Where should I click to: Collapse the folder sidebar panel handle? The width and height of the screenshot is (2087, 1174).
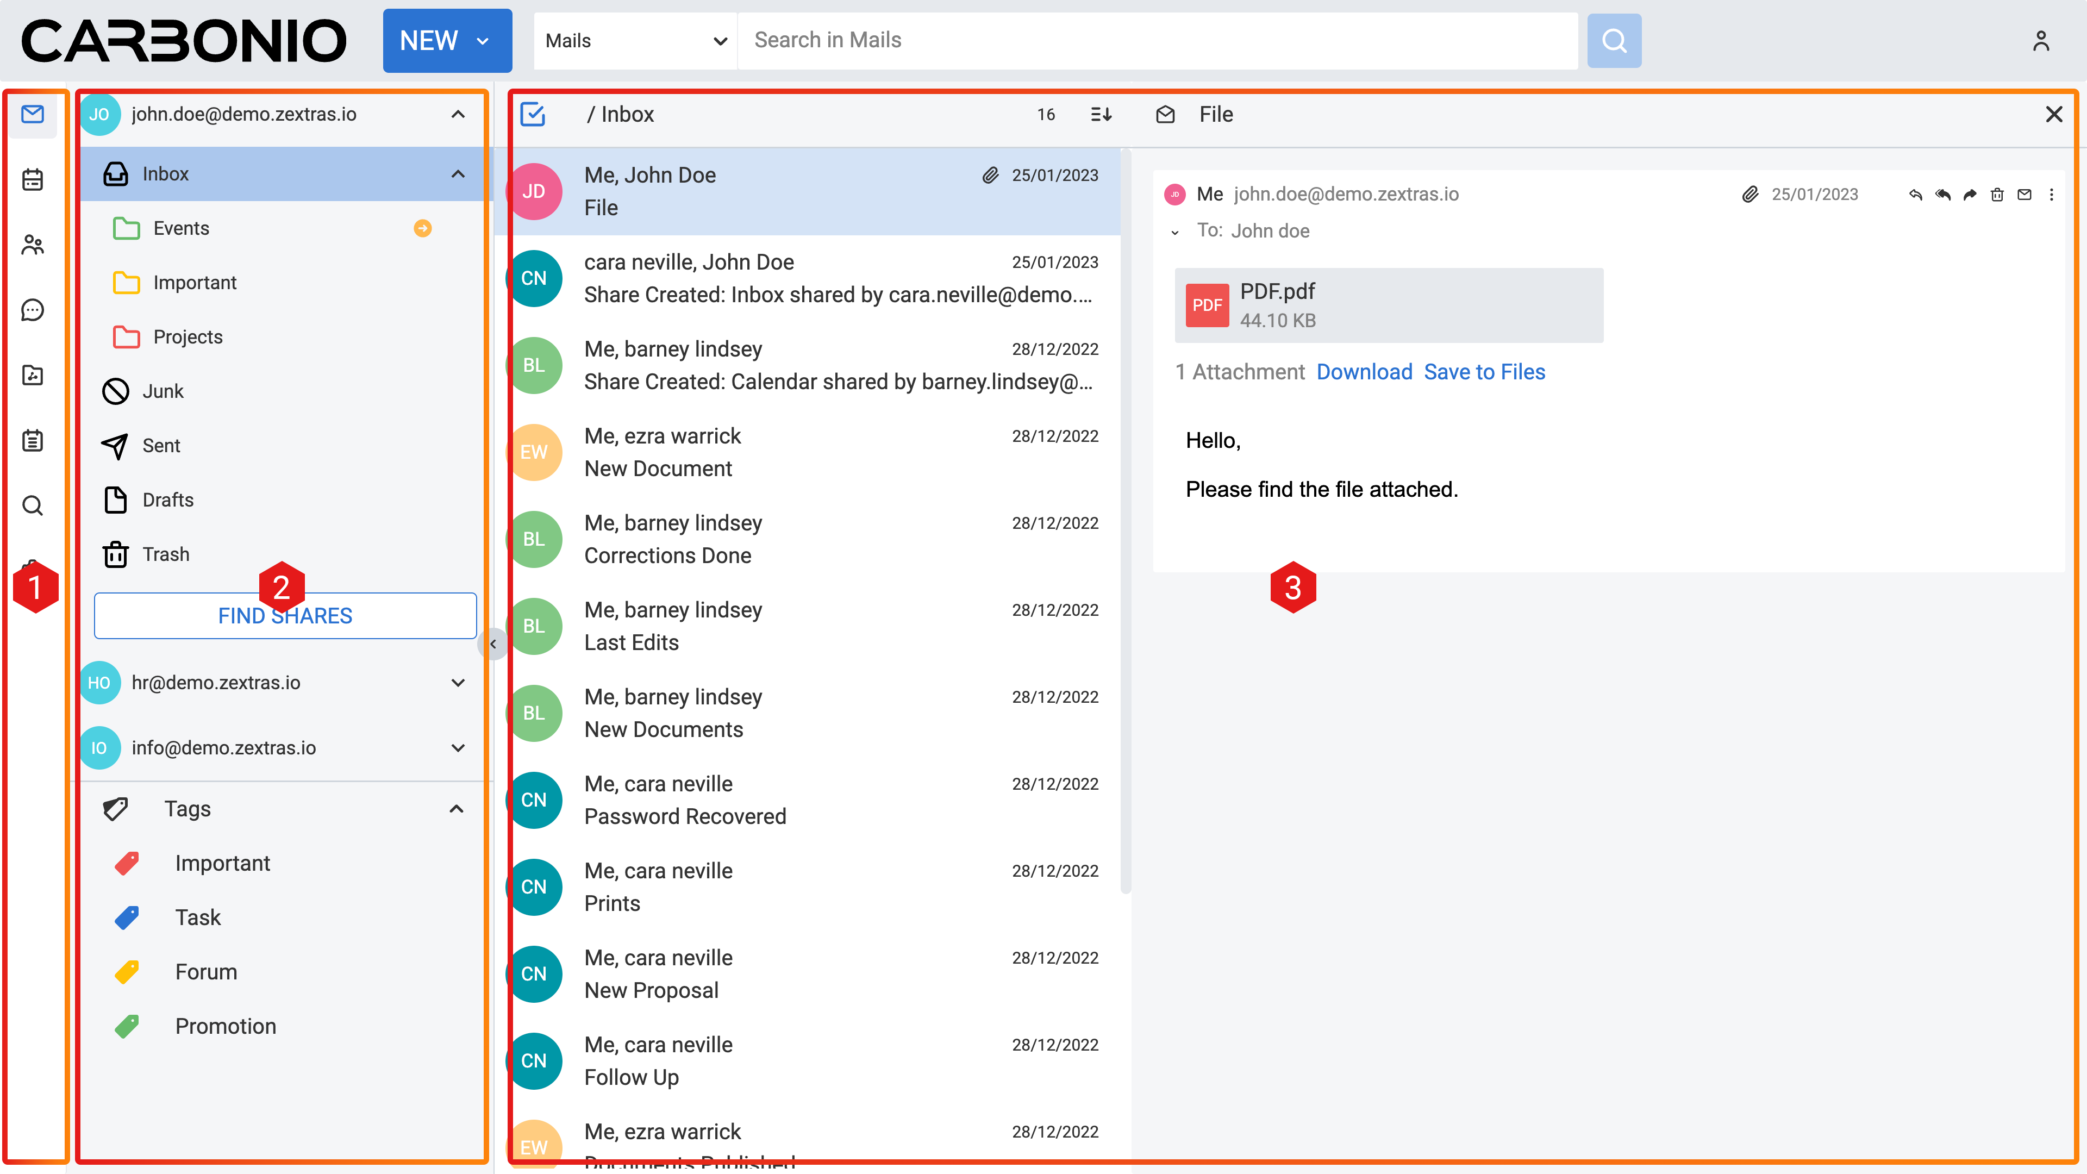coord(492,644)
